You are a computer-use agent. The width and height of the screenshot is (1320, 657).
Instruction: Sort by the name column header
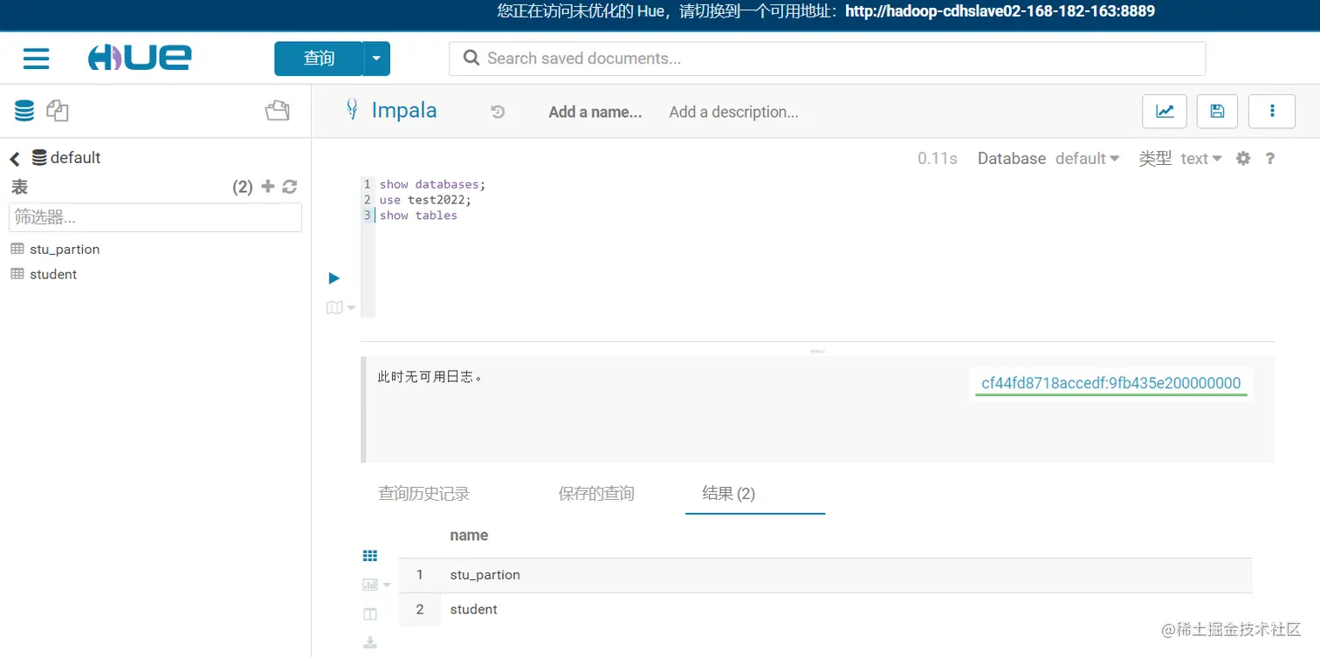point(469,536)
